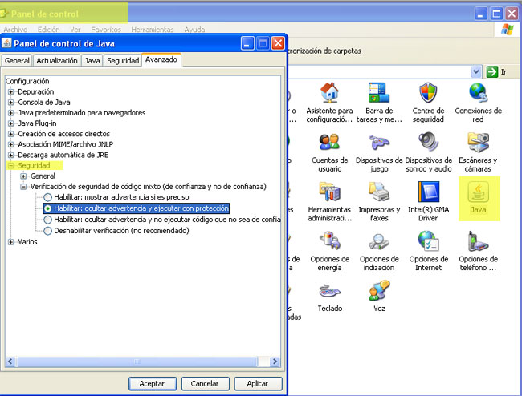Open the Archivo menu
Image resolution: width=522 pixels, height=396 pixels.
(15, 30)
